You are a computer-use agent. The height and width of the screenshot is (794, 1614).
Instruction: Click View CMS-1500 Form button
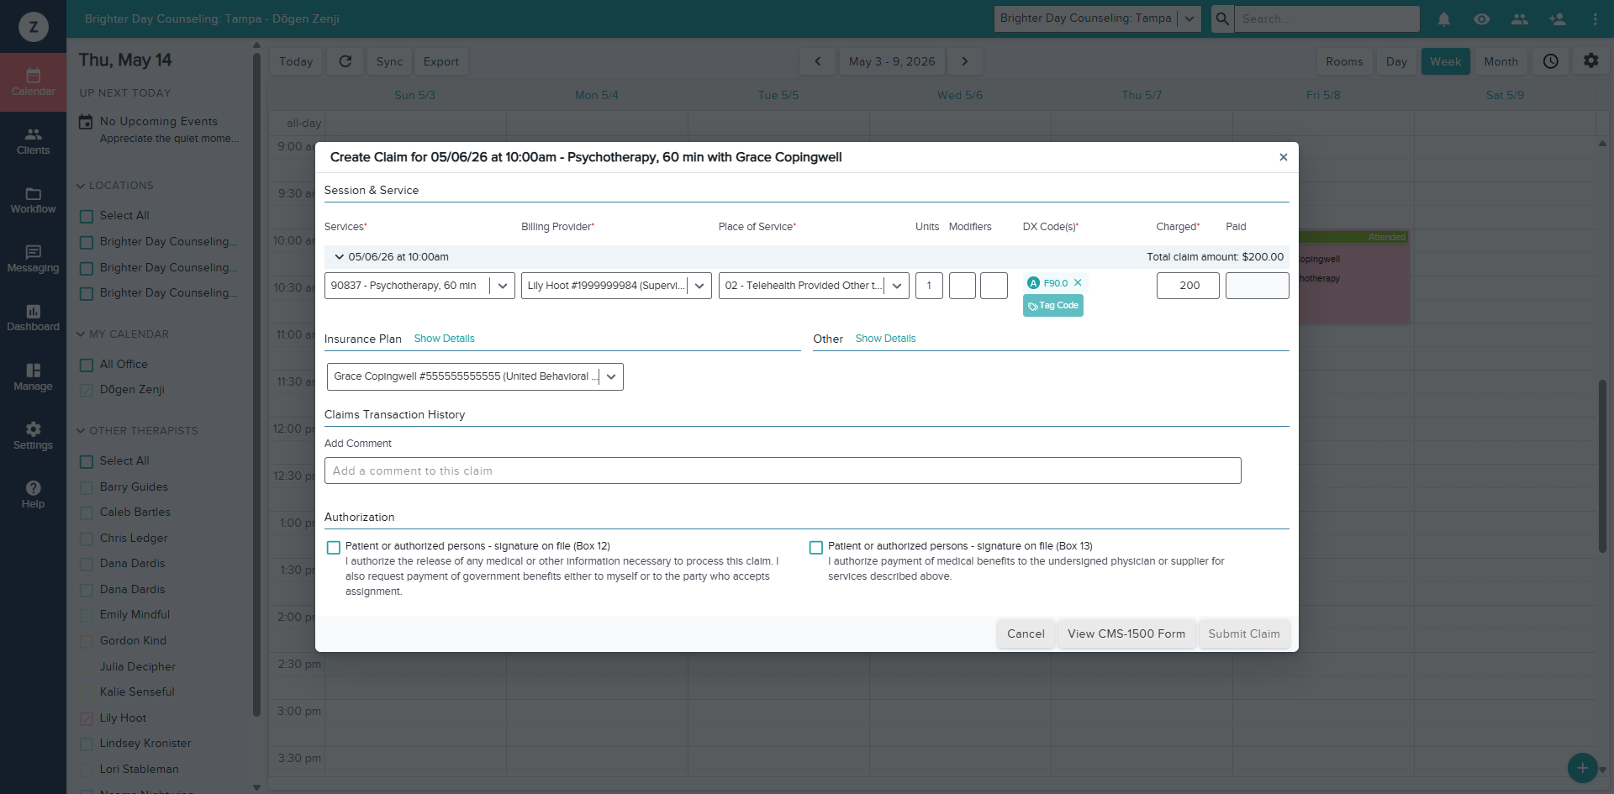[1126, 634]
